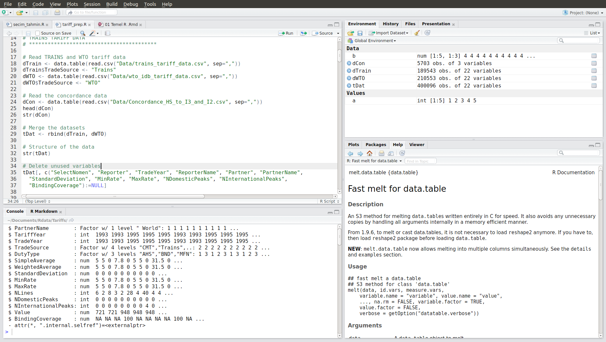Open Import Dataset dropdown
Screen dimensions: 606x342
[389, 33]
